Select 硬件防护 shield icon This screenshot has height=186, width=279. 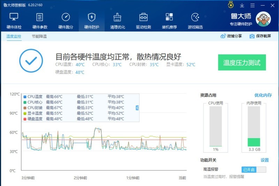tap(92, 17)
